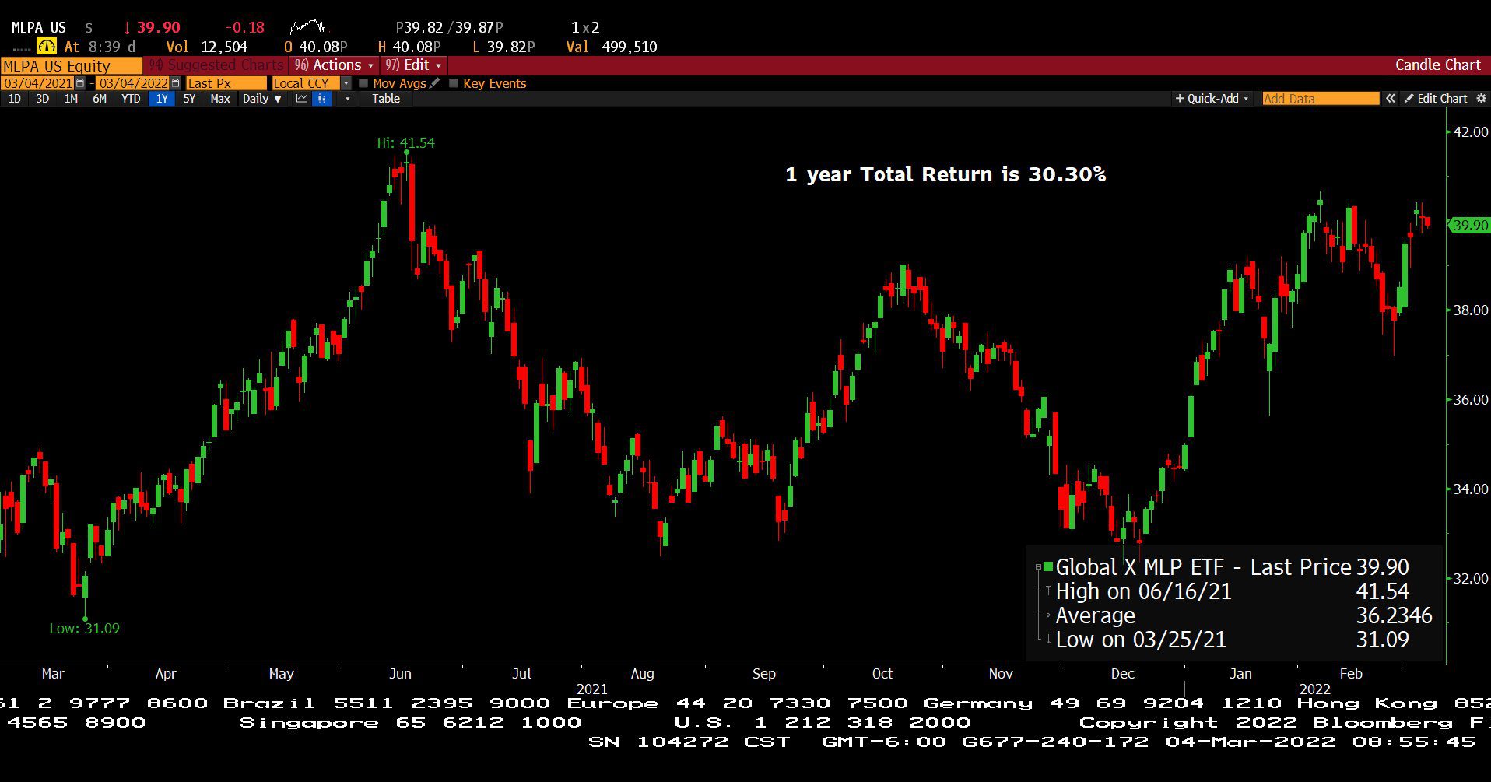Select the YTD time range
Viewport: 1491px width, 782px height.
coord(131,99)
